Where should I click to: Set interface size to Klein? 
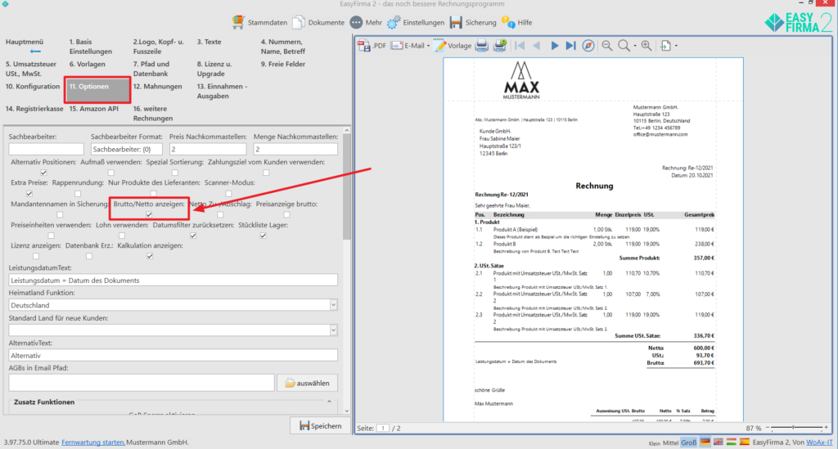654,443
